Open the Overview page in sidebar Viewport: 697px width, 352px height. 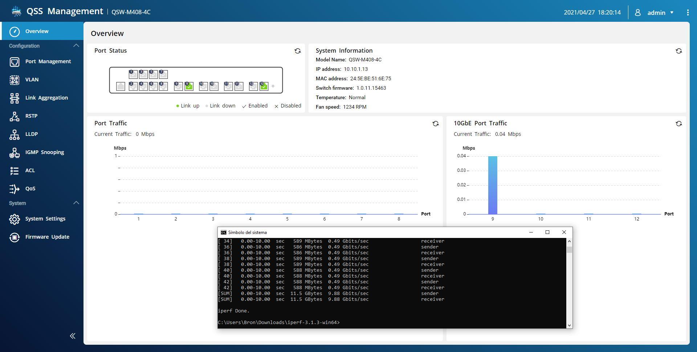pos(42,31)
